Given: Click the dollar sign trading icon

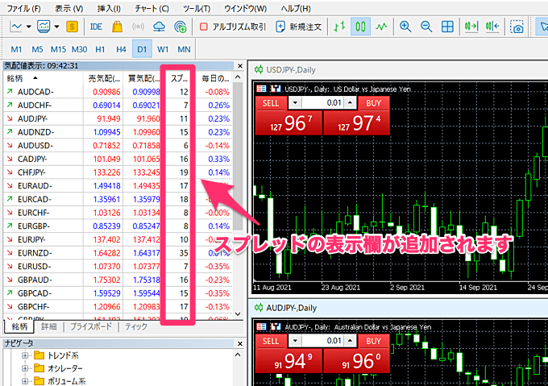Looking at the screenshot, I should tap(73, 27).
